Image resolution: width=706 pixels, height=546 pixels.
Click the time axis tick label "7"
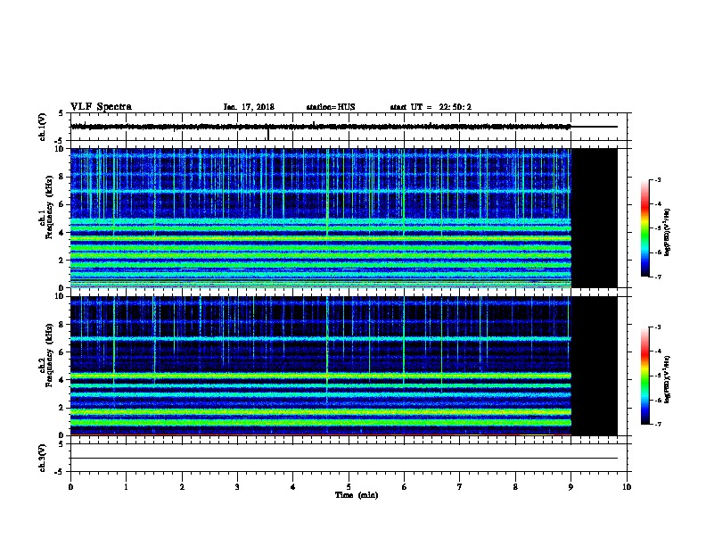point(460,487)
